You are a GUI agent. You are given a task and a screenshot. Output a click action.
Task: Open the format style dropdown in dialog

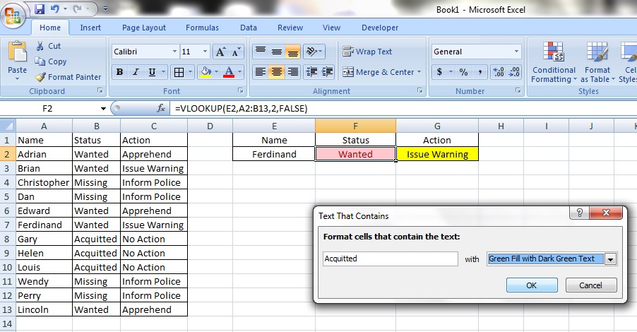click(x=610, y=259)
